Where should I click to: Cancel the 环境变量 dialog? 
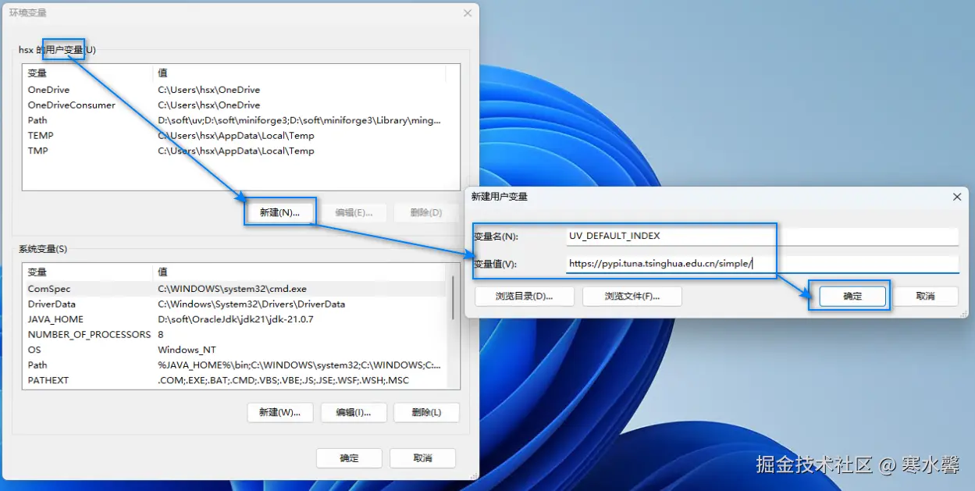(422, 458)
